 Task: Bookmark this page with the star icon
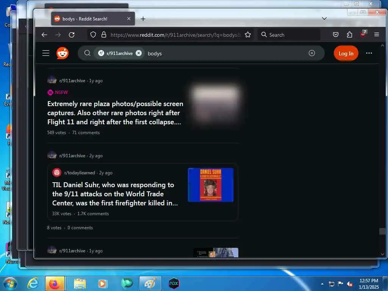[248, 34]
